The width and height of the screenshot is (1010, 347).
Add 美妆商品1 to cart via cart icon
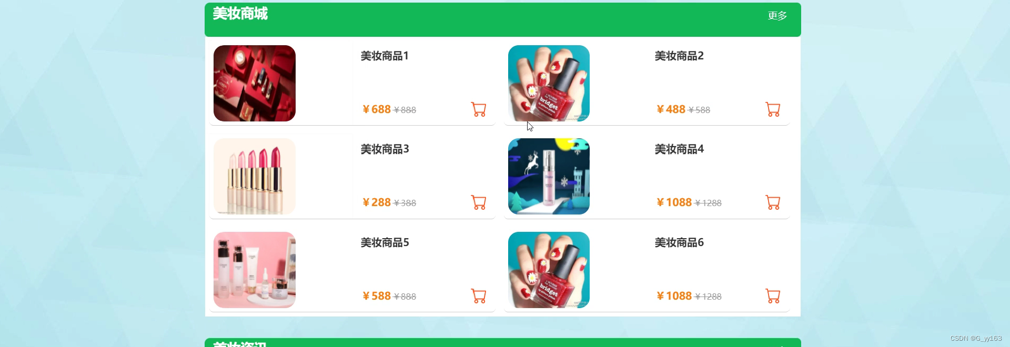478,109
